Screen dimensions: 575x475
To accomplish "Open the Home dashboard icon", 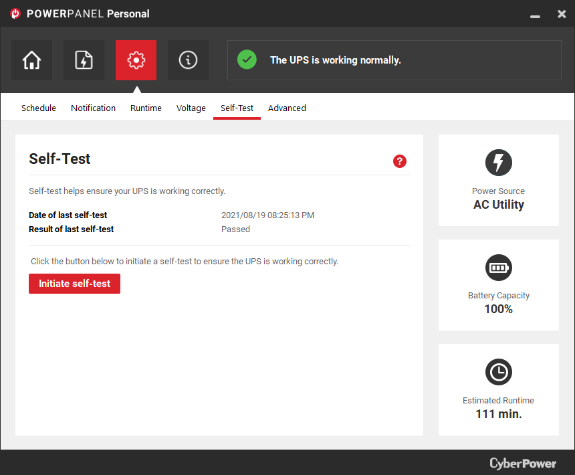I will (x=31, y=60).
